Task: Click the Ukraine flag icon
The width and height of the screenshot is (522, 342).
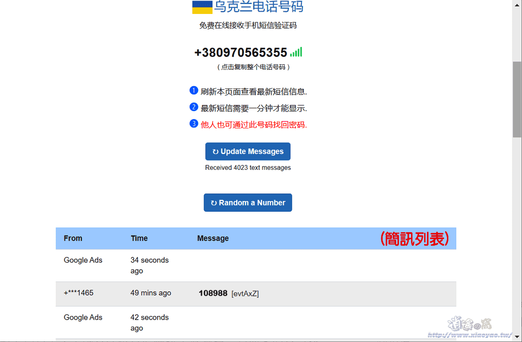Action: [202, 7]
